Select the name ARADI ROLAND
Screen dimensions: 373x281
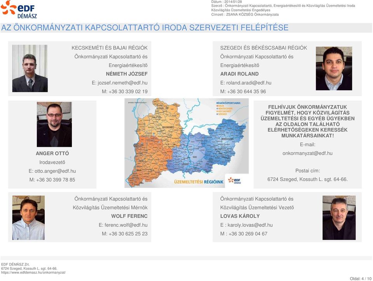pyautogui.click(x=239, y=74)
